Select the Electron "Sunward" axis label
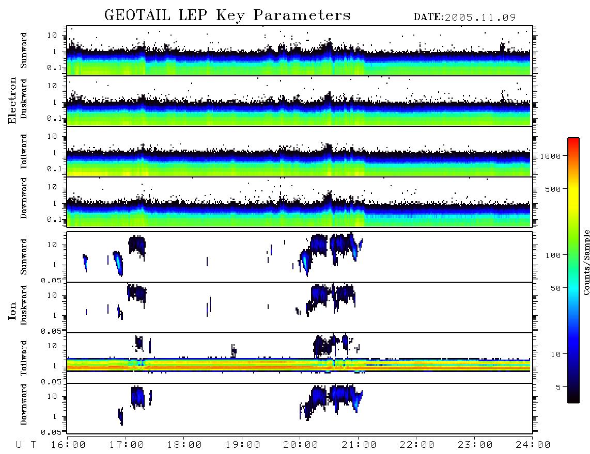Image resolution: width=590 pixels, height=454 pixels. [x=24, y=51]
